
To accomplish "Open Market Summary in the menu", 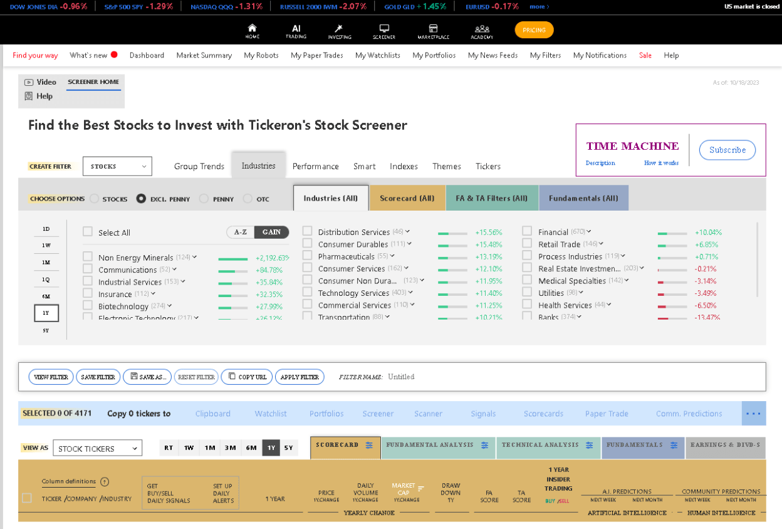I will (x=204, y=55).
